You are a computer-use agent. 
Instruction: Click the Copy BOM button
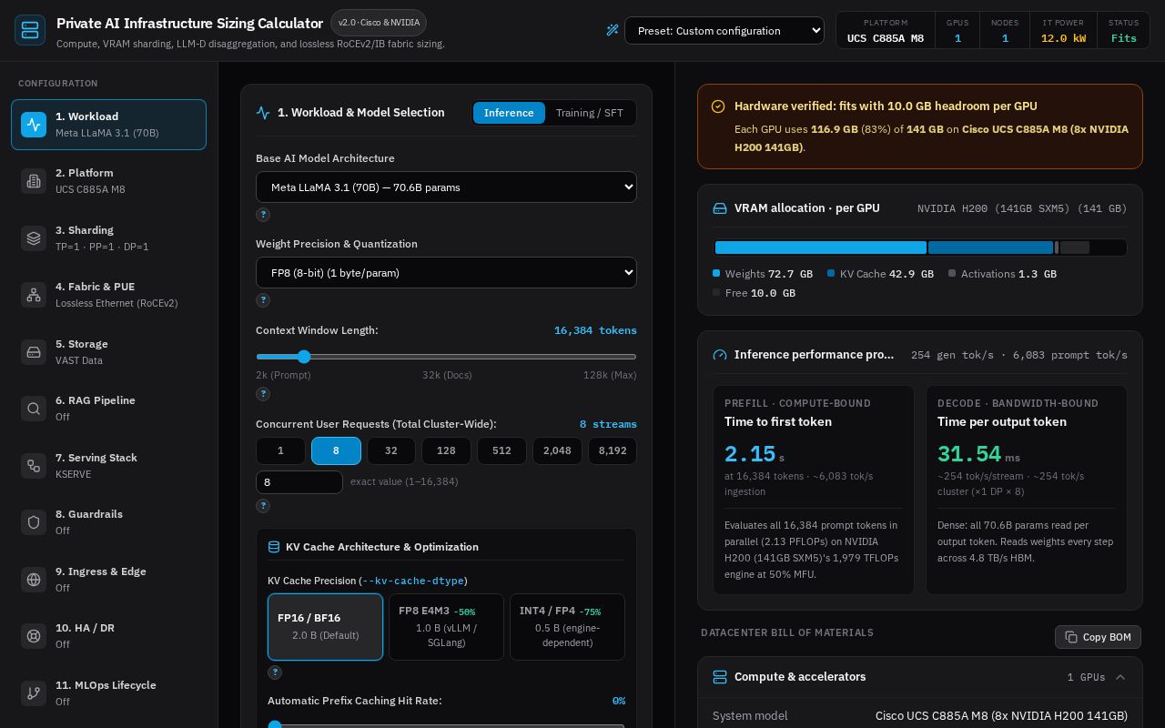(1098, 637)
